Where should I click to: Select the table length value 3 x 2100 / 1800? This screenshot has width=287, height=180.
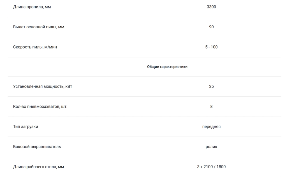[x=211, y=167]
